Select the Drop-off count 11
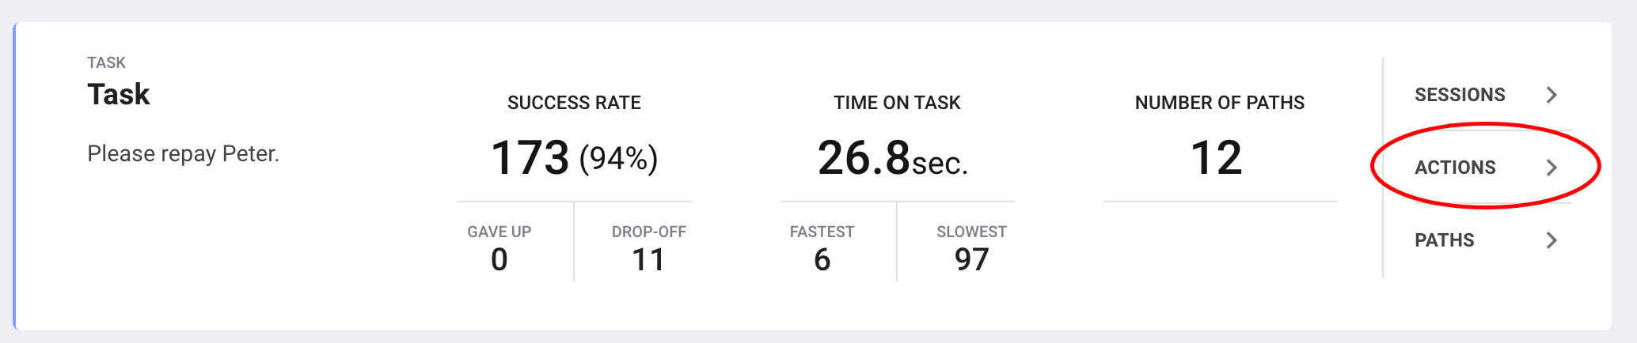1637x343 pixels. click(x=648, y=259)
